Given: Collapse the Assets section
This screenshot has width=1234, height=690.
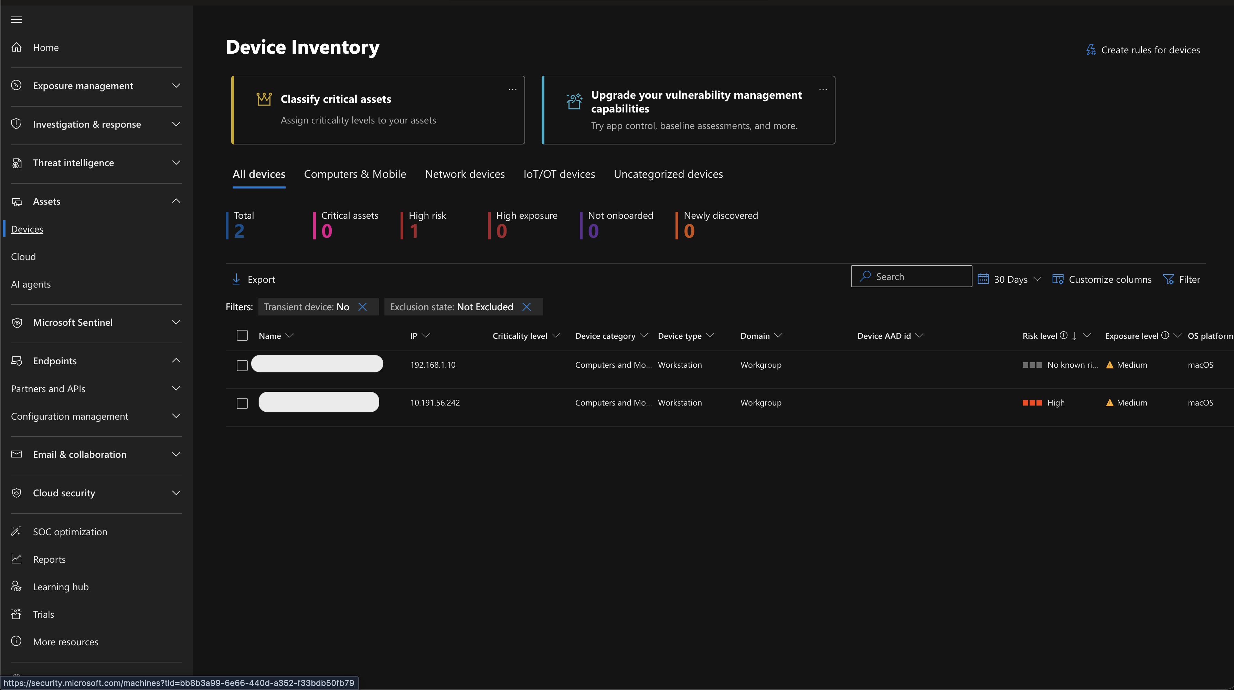Looking at the screenshot, I should [176, 201].
